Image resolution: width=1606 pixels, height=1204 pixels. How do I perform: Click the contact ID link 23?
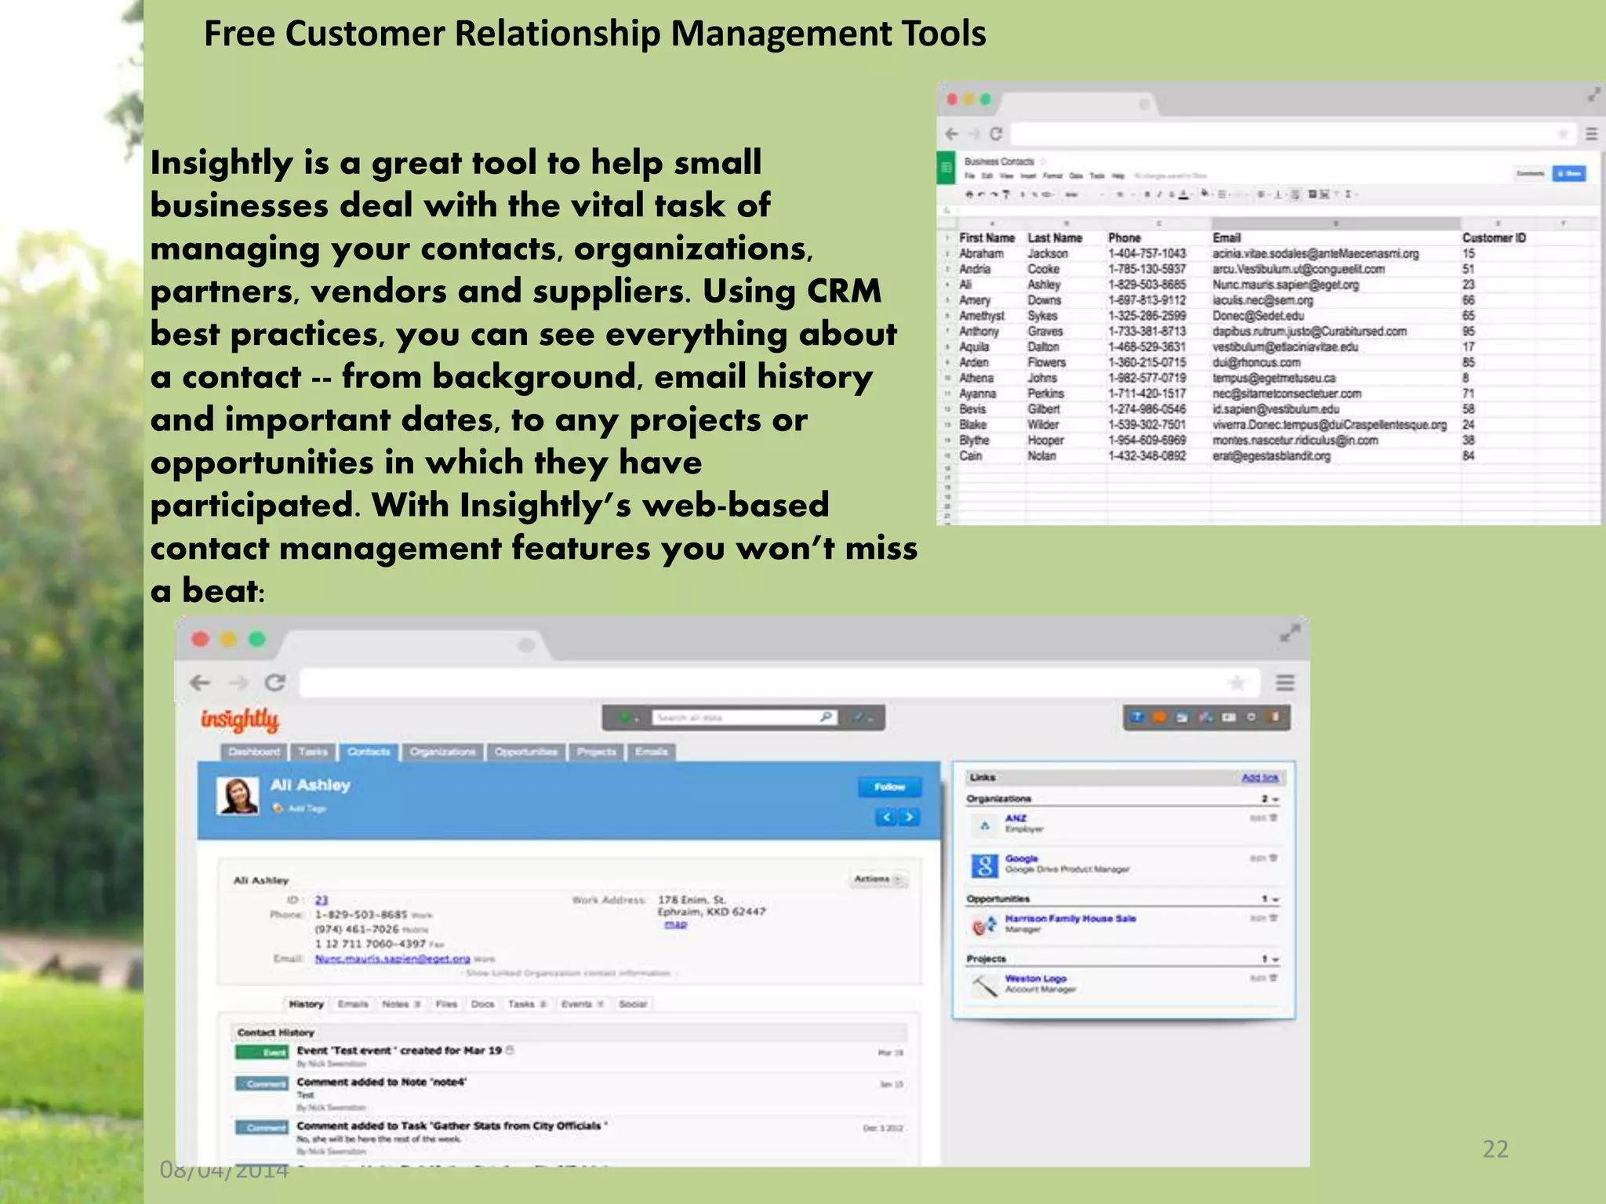[x=322, y=900]
